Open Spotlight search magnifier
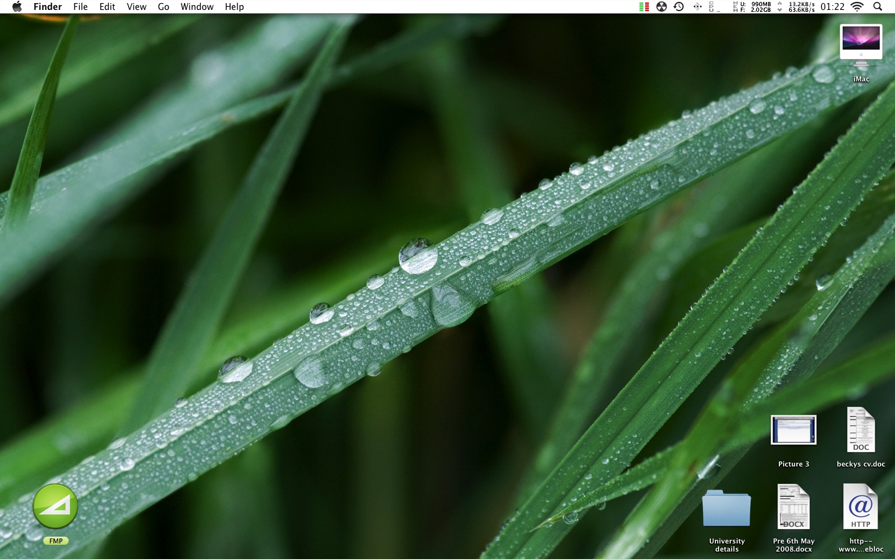The width and height of the screenshot is (895, 559). pos(878,7)
